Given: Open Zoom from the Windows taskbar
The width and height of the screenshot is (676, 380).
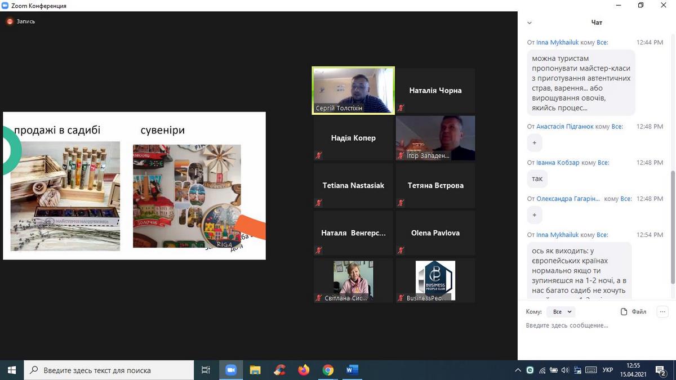Looking at the screenshot, I should click(x=230, y=370).
